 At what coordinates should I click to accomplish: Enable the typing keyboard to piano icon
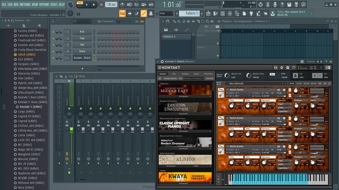[x=122, y=13]
